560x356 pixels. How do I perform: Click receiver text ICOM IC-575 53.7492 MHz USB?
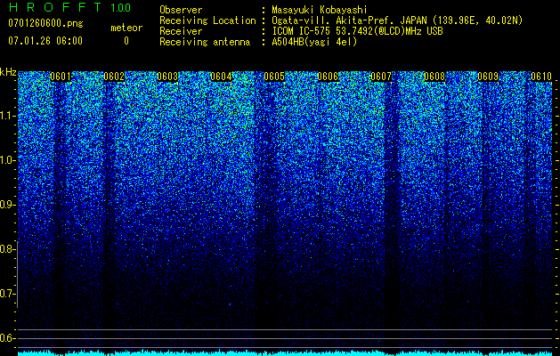[x=357, y=31]
